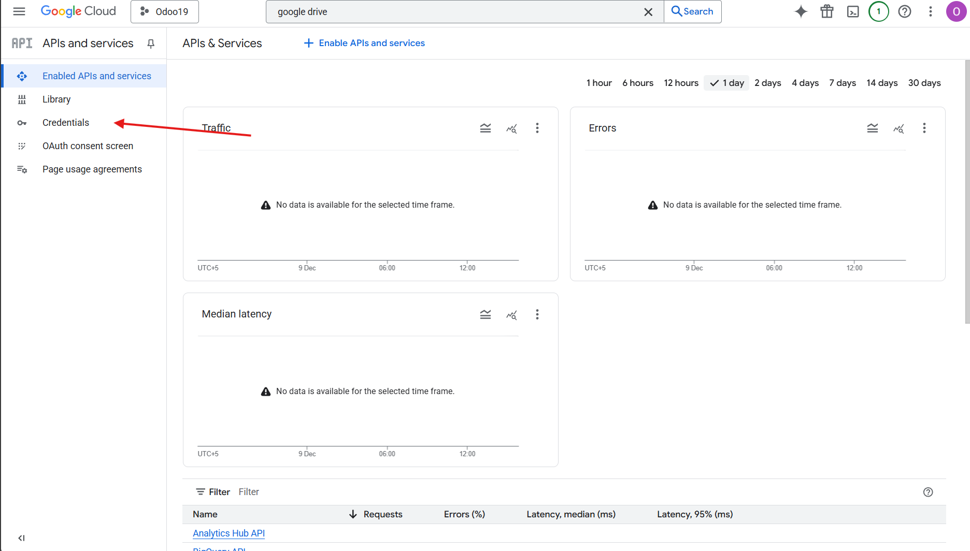Open the Odoo19 project selector
This screenshot has width=970, height=551.
[165, 11]
